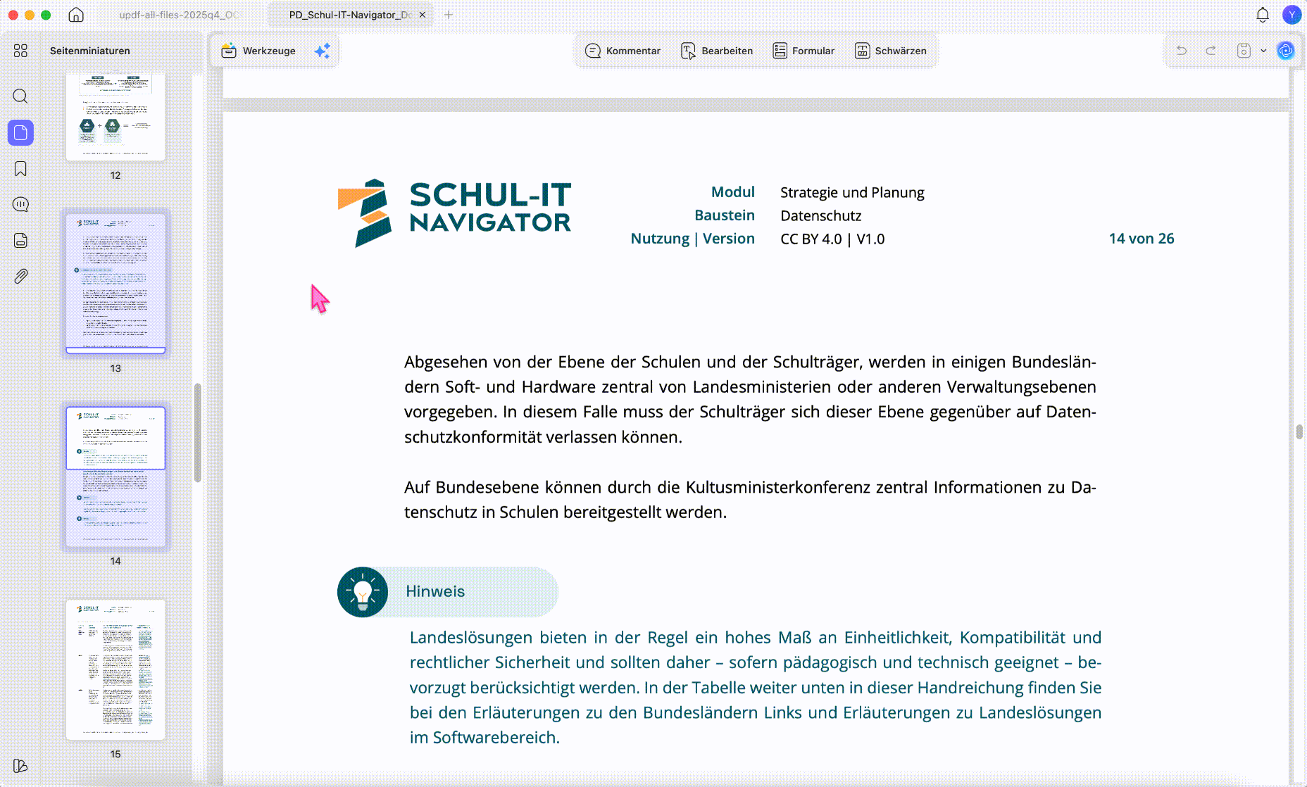Screen dimensions: 1307x787
Task: Open the attachments paperclip icon
Action: [x=20, y=276]
